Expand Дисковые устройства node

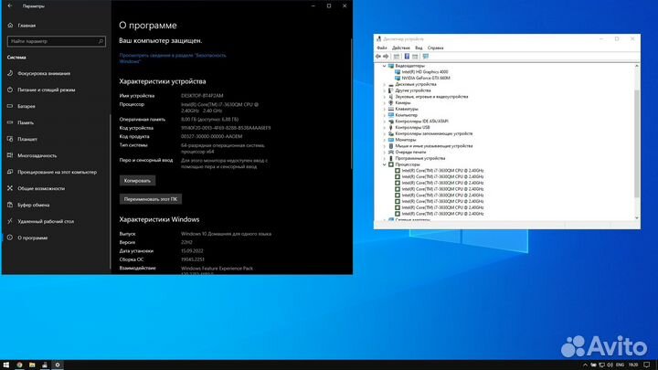[x=384, y=84]
